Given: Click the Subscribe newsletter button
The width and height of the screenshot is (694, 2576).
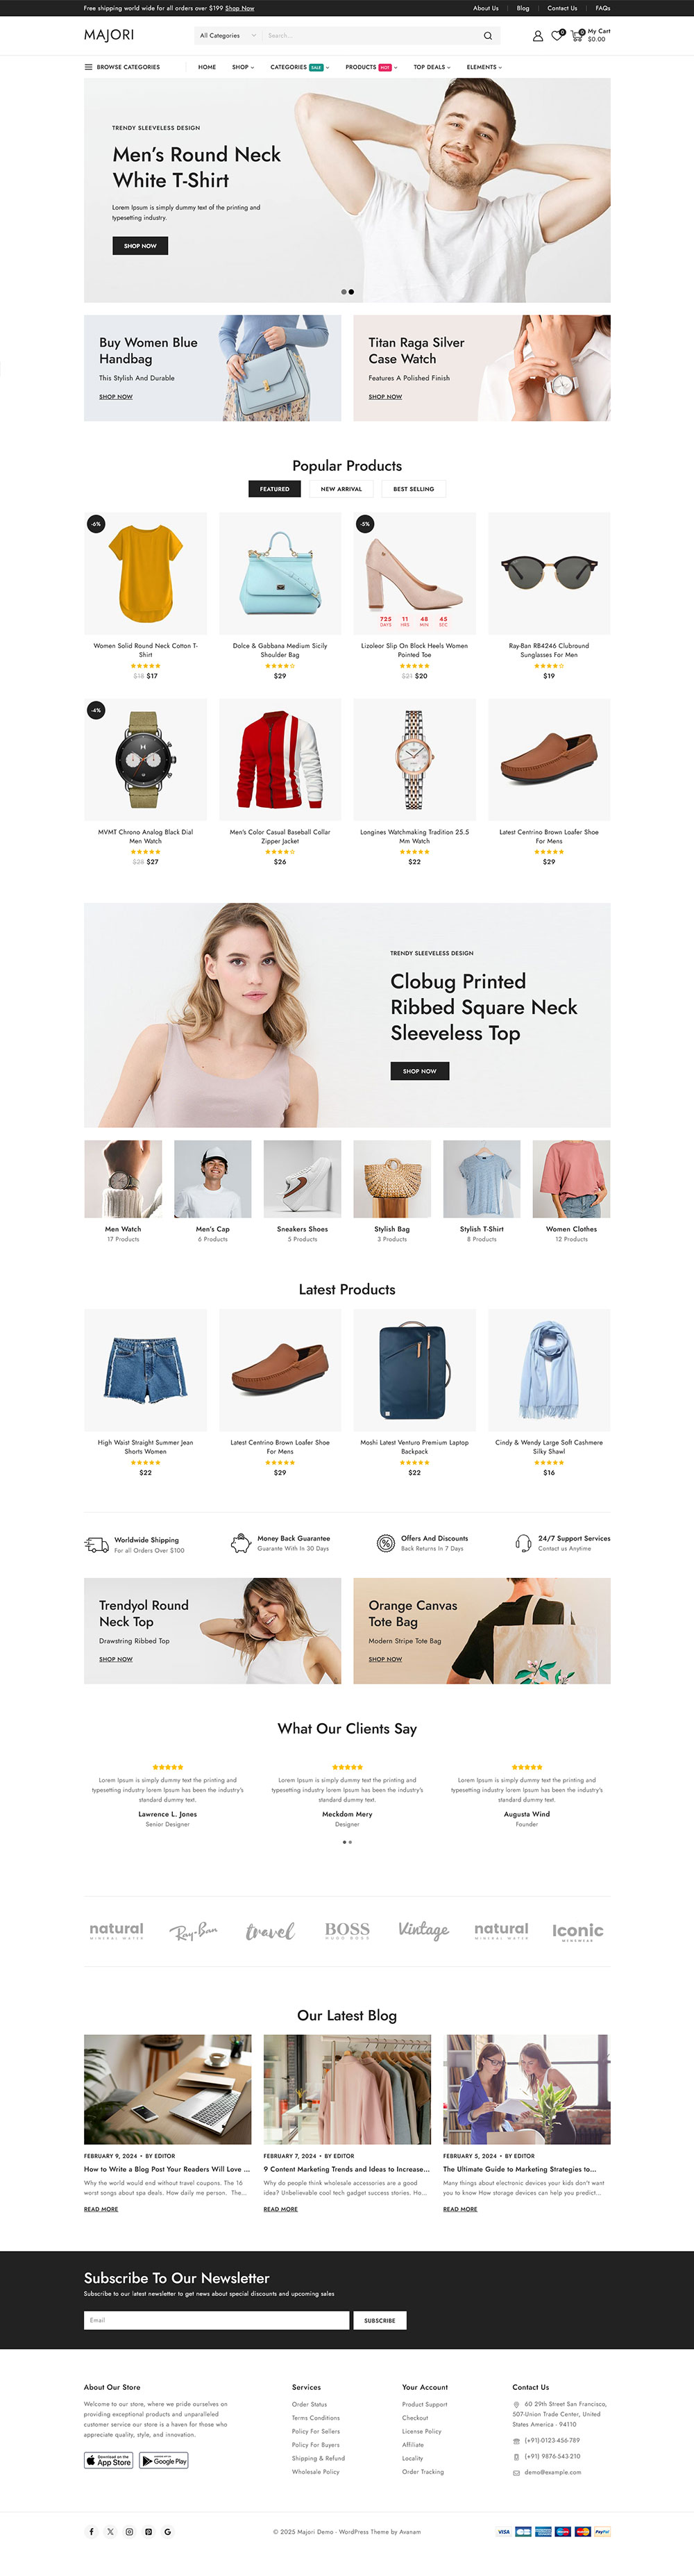Looking at the screenshot, I should pyautogui.click(x=380, y=2320).
